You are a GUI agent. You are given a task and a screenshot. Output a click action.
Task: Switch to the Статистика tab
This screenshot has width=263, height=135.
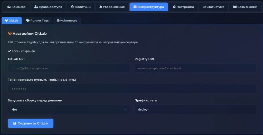(x=213, y=7)
